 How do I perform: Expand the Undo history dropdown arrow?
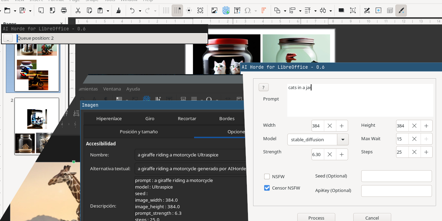(140, 11)
